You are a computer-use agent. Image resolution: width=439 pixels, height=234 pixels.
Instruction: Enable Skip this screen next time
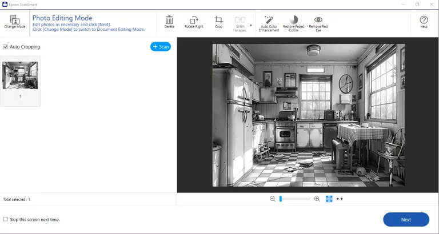[x=6, y=220]
